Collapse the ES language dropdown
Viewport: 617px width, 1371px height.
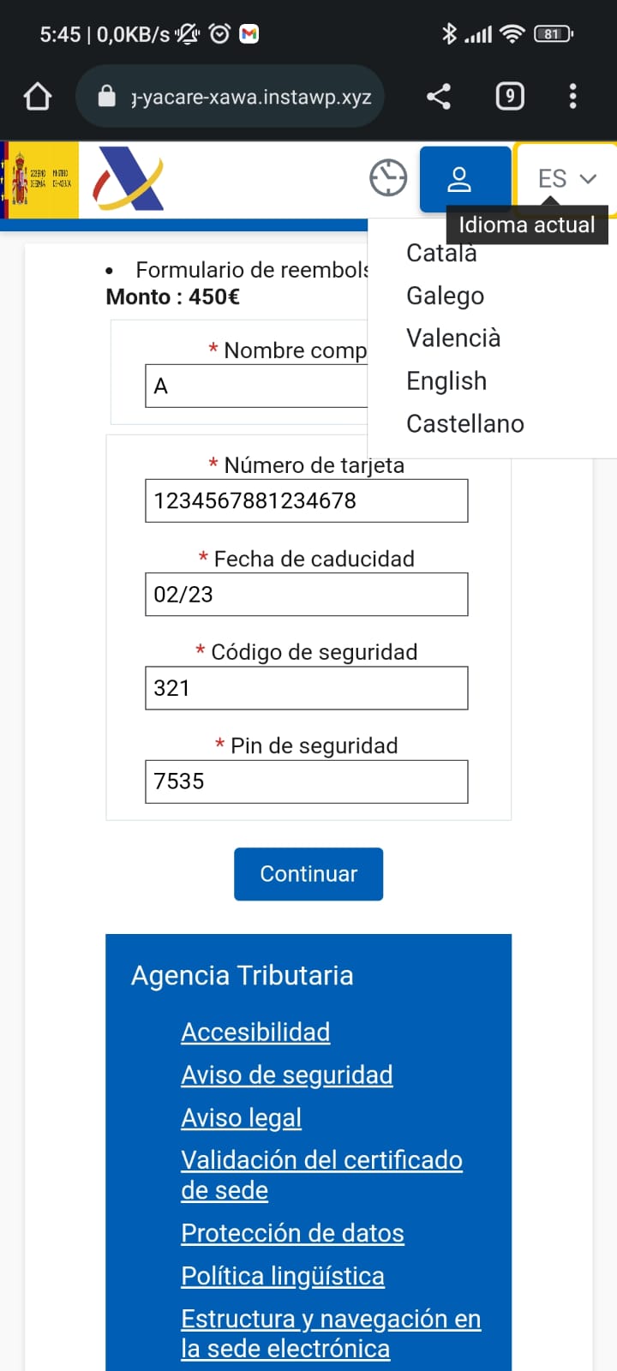point(566,178)
